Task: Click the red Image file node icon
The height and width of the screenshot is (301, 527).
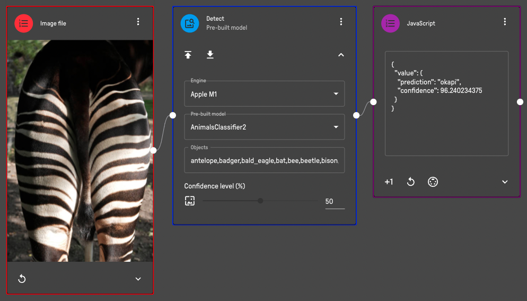Action: [x=23, y=23]
